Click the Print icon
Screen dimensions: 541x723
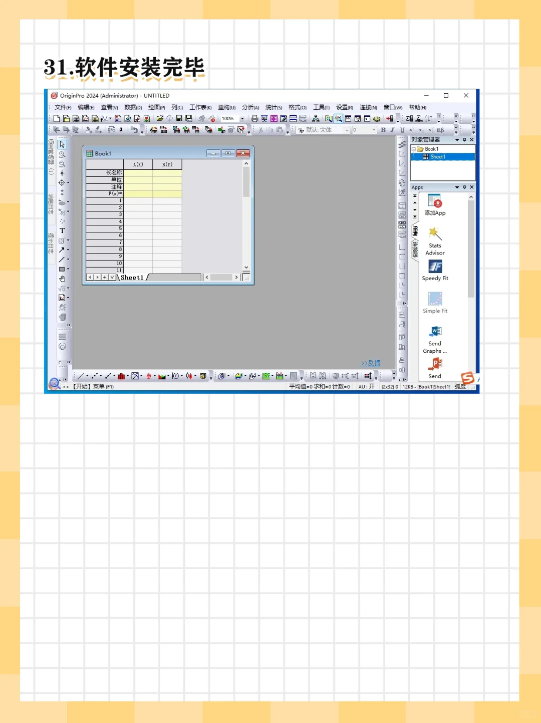click(254, 119)
